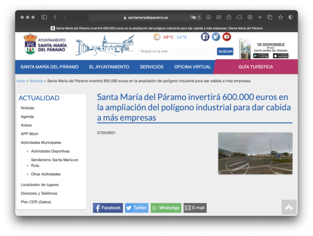Share the article by E-mail button

[x=195, y=208]
